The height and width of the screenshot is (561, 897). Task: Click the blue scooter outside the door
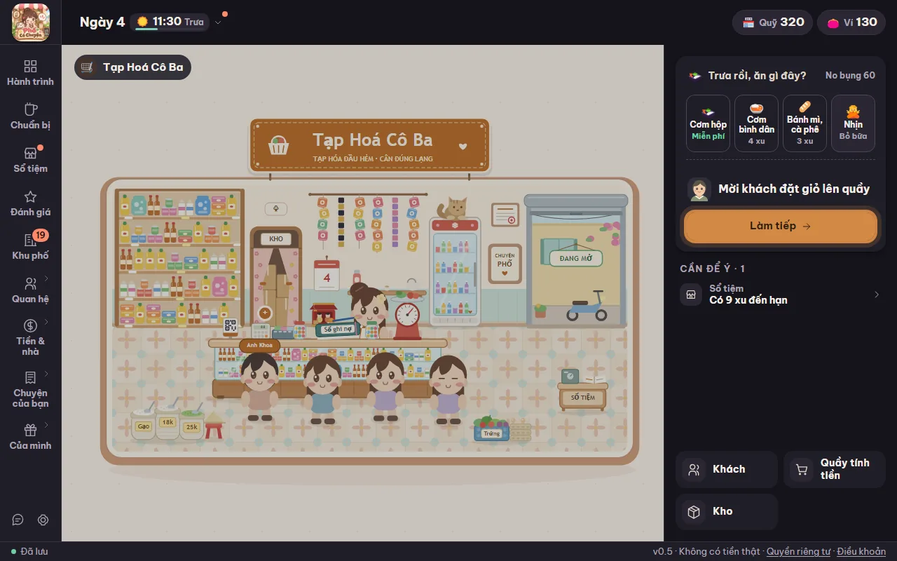[x=586, y=306]
